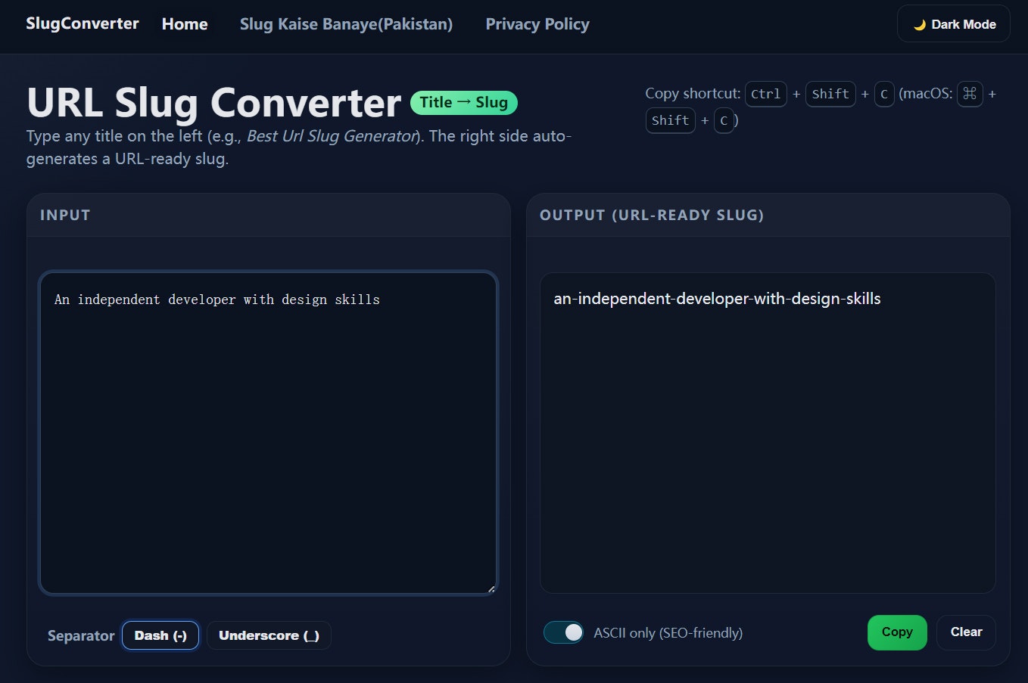Click the macOS command key symbol

970,94
